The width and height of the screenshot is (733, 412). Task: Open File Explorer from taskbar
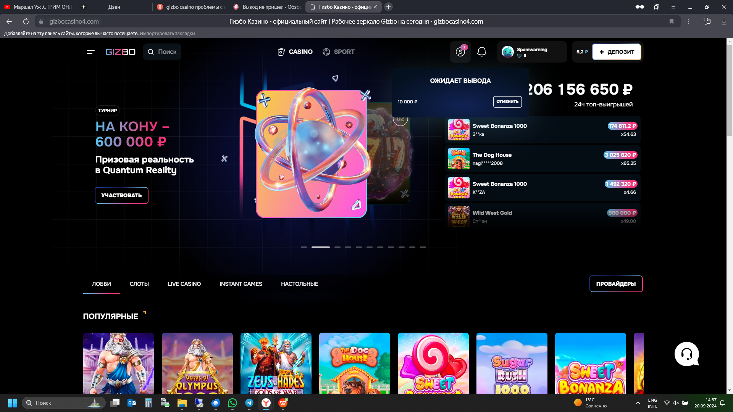pyautogui.click(x=182, y=403)
